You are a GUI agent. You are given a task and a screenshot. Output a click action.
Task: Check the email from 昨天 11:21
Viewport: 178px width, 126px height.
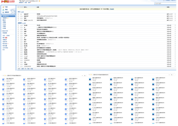[18, 18]
